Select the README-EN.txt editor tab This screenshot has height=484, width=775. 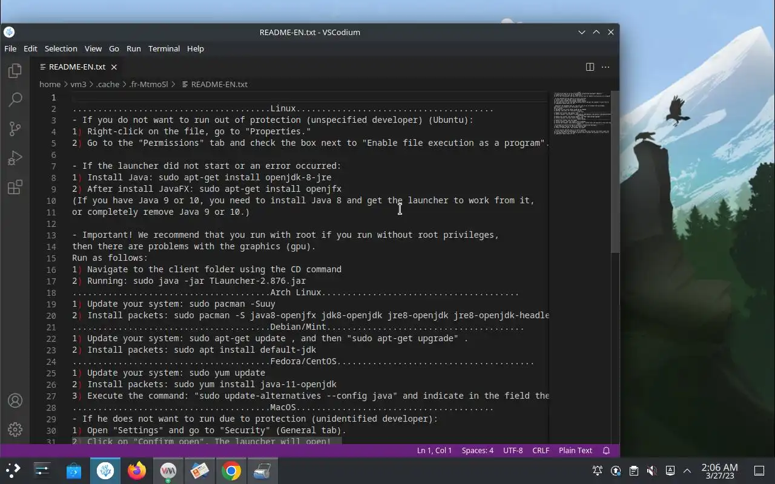tap(77, 67)
